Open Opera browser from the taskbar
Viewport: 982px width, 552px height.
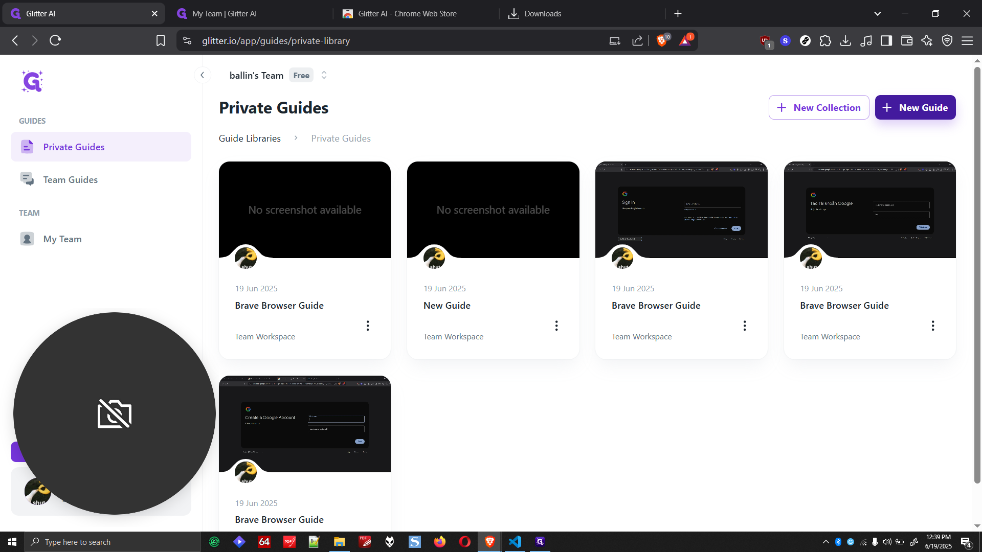click(465, 542)
